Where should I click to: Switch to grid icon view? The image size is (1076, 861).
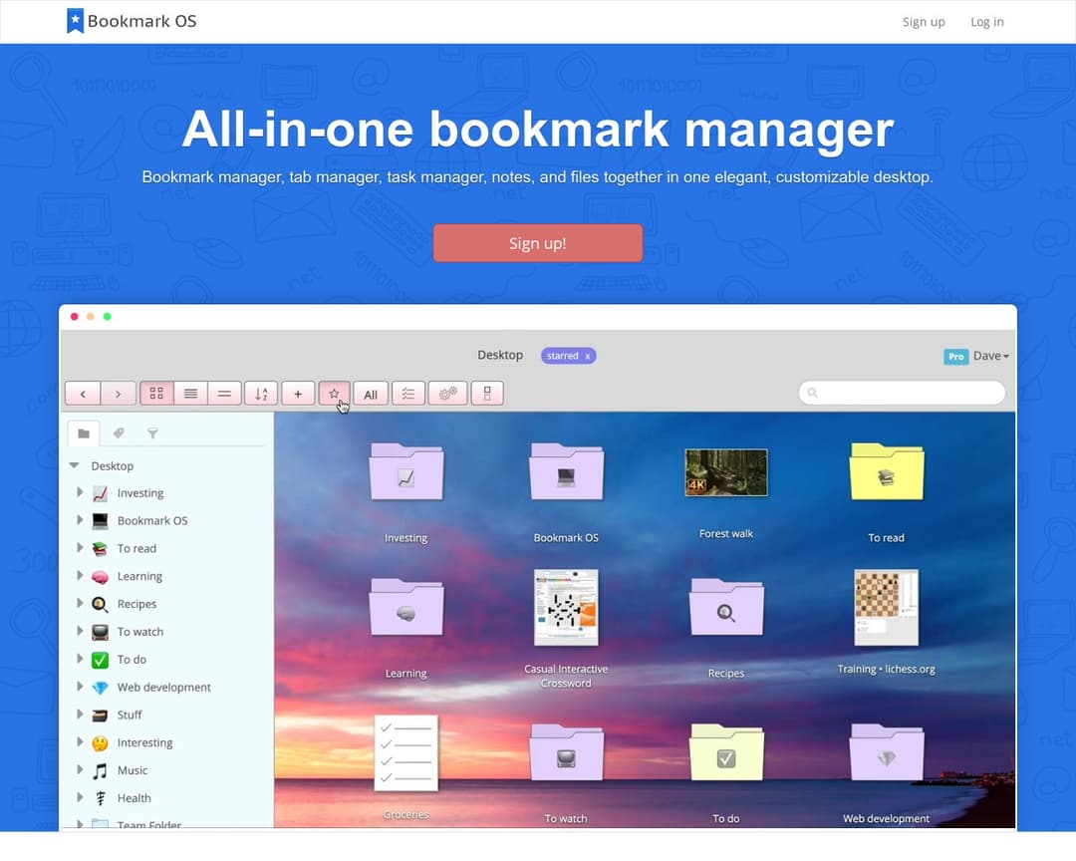pyautogui.click(x=156, y=394)
